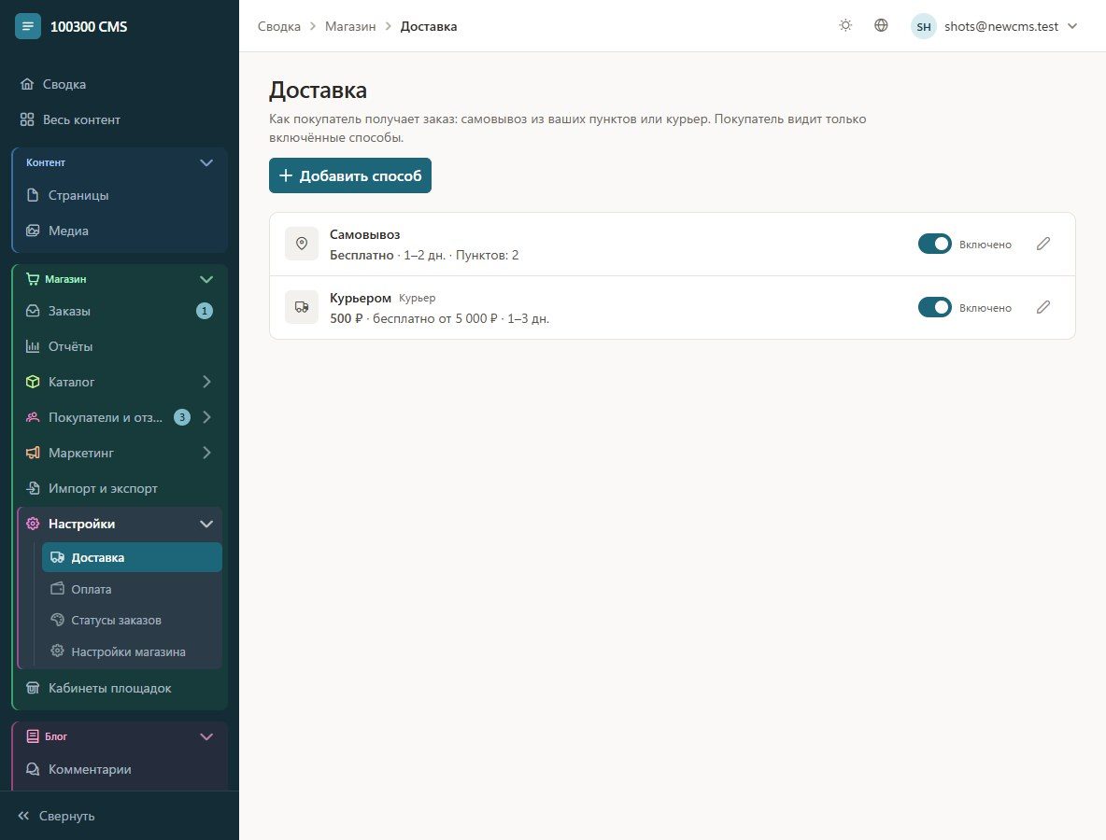This screenshot has width=1106, height=840.
Task: Open the language globe icon
Action: coord(881,26)
